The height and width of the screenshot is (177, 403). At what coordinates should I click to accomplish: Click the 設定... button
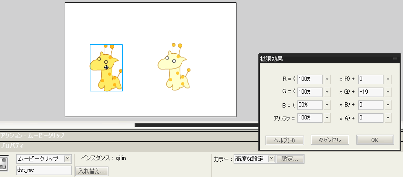[290, 159]
